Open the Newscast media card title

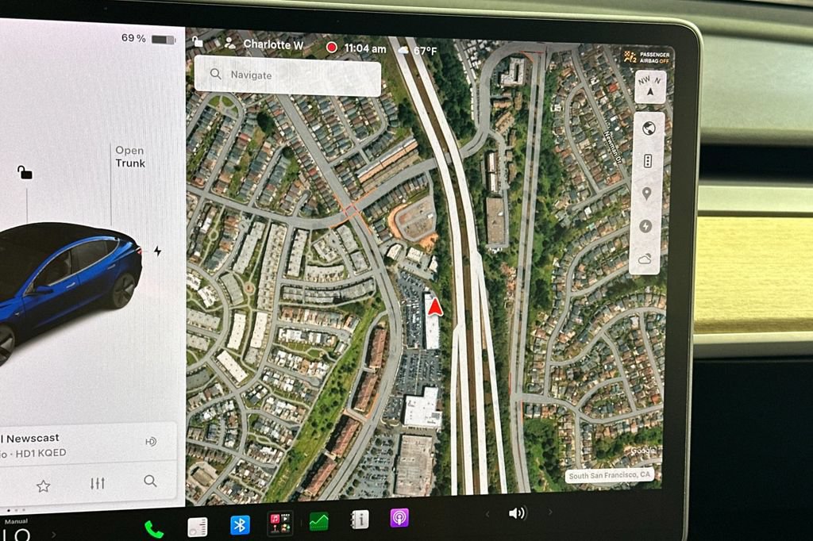coord(31,439)
